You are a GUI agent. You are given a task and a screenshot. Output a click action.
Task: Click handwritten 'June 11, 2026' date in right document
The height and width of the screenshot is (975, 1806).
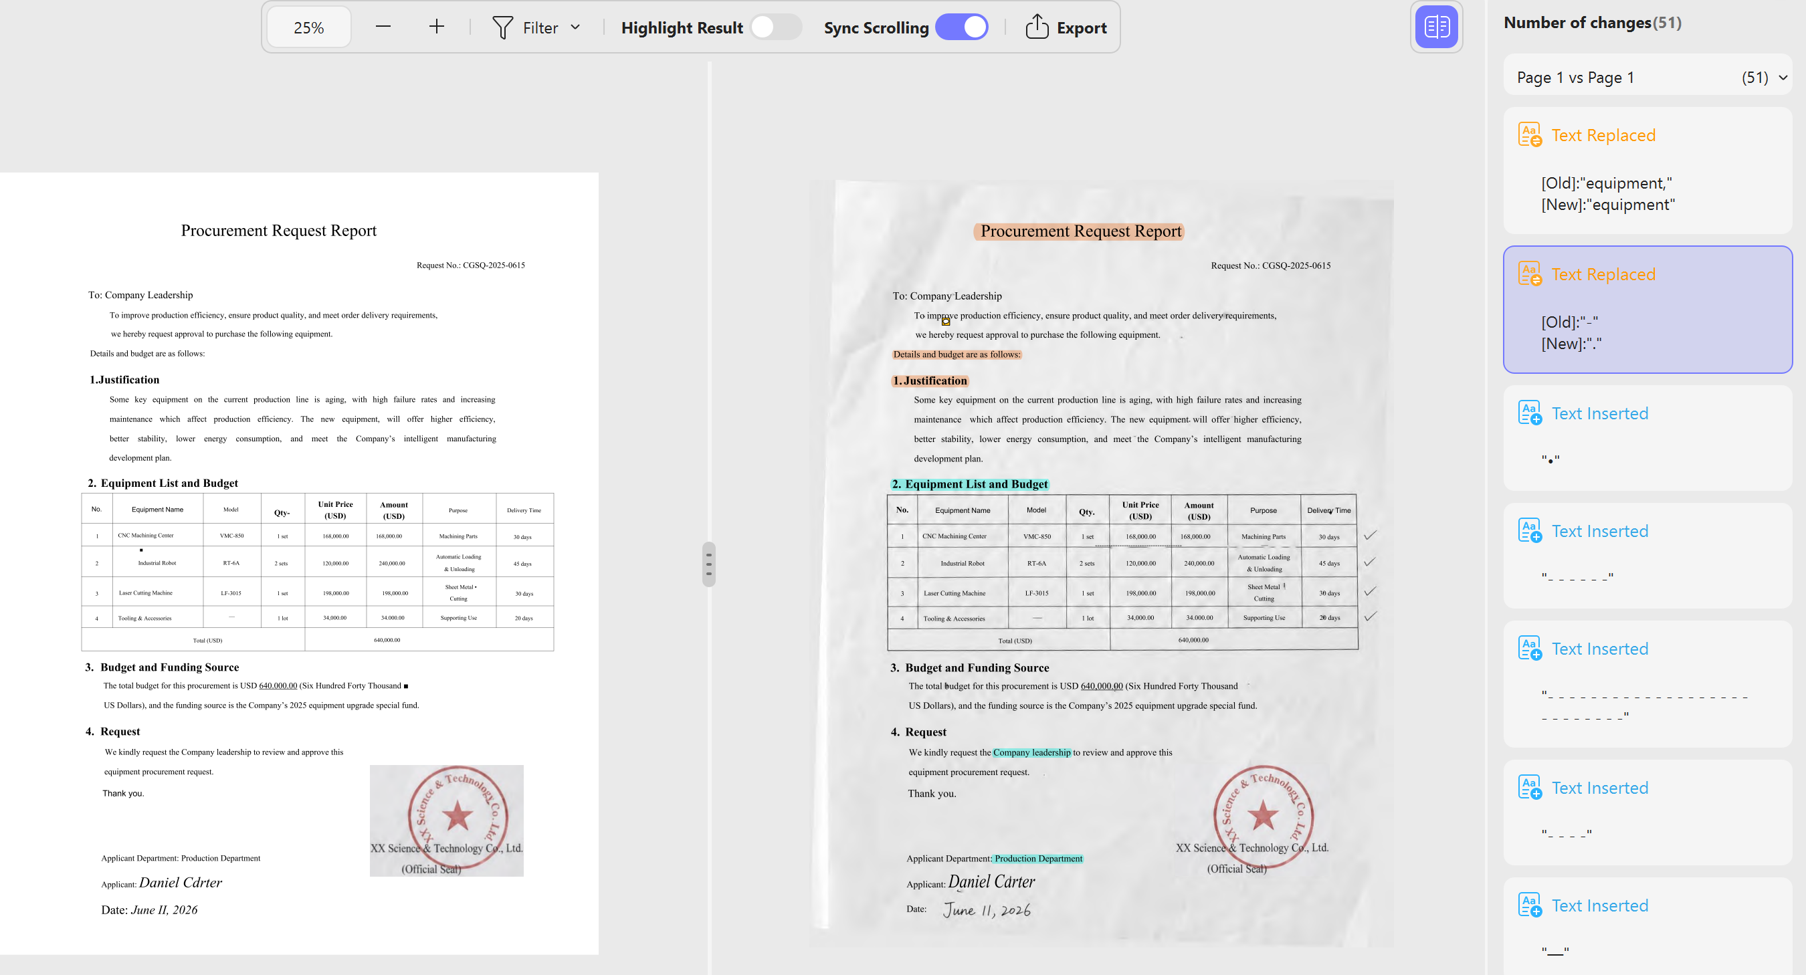987,910
